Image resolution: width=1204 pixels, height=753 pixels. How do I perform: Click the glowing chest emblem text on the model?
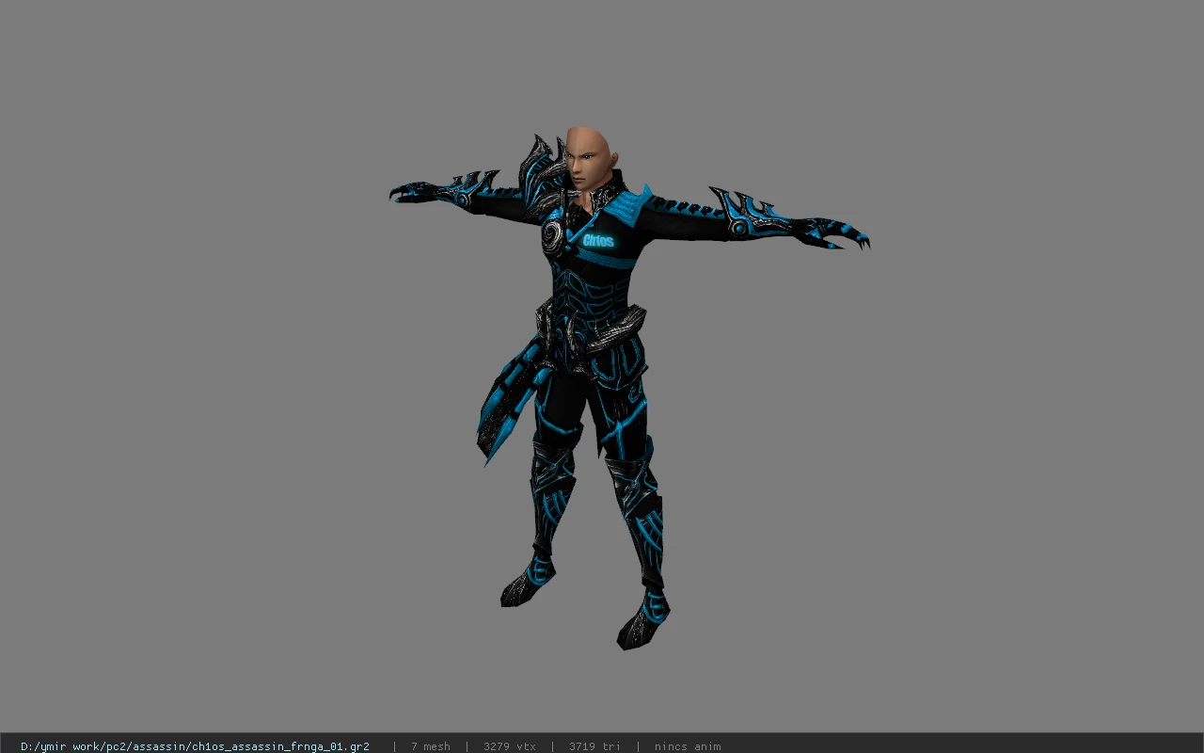(x=598, y=240)
